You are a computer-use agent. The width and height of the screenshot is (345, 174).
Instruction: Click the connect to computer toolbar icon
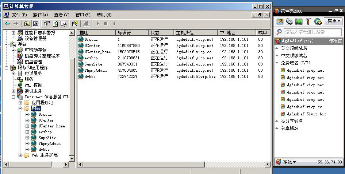(x=86, y=23)
